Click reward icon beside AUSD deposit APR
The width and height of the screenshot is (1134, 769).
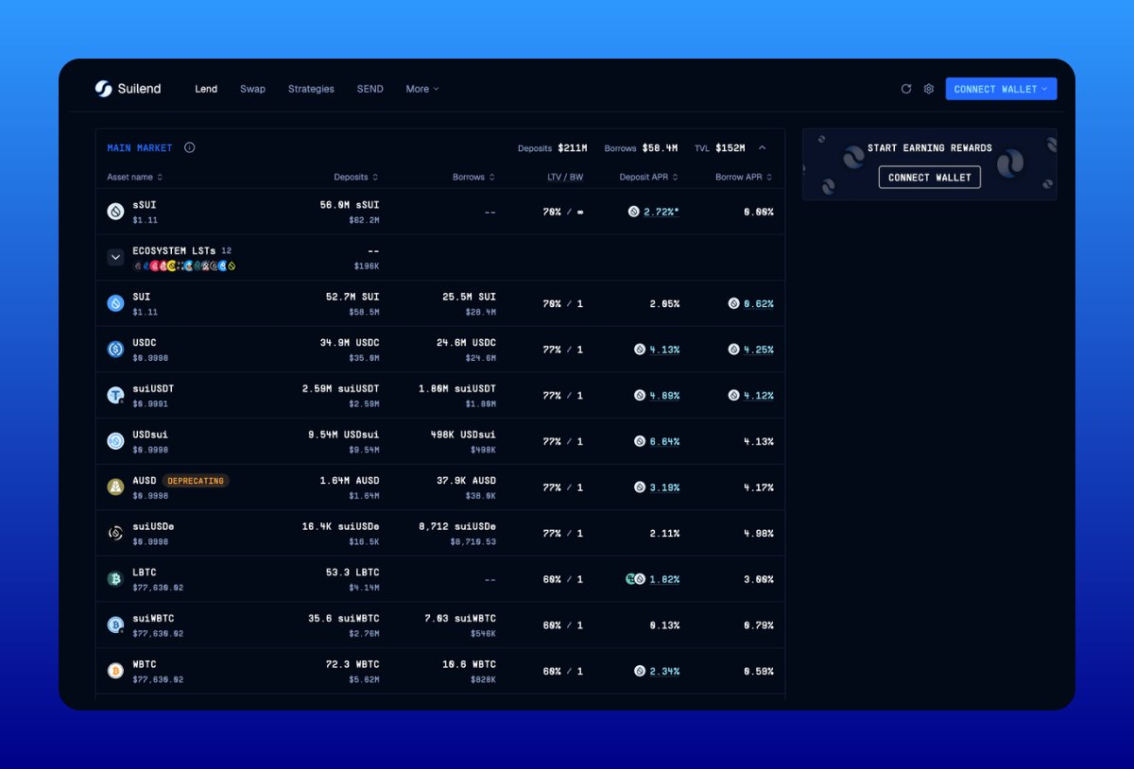pos(640,487)
